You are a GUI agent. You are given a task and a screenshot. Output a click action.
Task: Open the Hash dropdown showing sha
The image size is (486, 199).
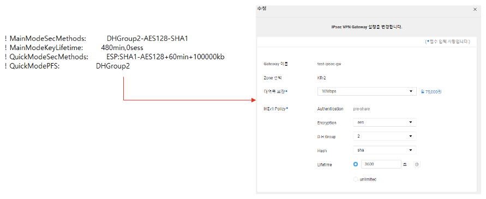385,150
